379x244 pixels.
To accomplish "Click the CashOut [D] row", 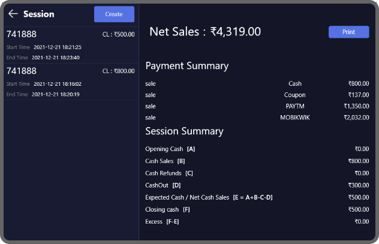I will [257, 185].
